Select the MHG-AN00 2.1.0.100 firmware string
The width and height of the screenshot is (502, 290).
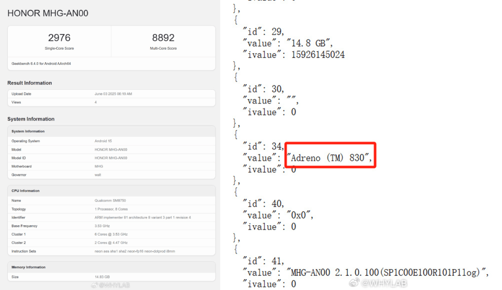click(387, 272)
